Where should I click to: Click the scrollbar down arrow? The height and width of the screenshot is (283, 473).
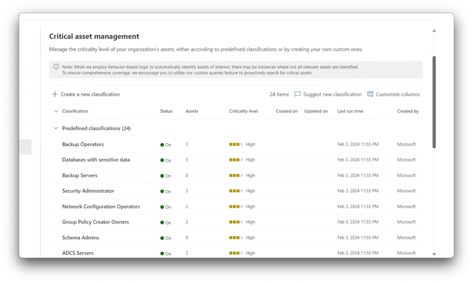pyautogui.click(x=434, y=254)
